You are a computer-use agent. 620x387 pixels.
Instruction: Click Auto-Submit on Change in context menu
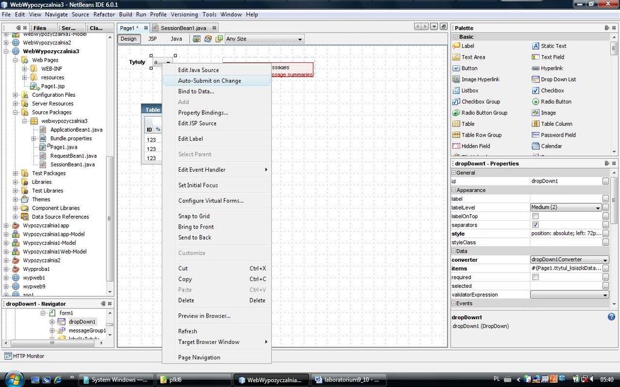217,80
